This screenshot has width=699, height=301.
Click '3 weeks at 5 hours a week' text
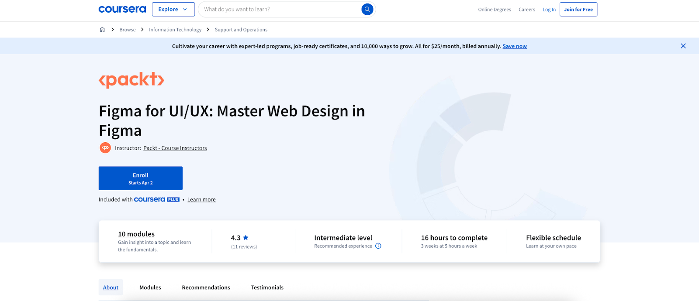point(449,246)
